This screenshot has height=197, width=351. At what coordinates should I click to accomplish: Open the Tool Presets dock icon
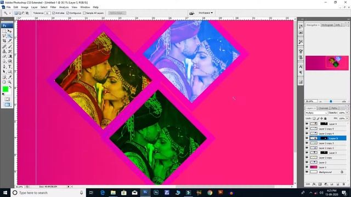[301, 42]
